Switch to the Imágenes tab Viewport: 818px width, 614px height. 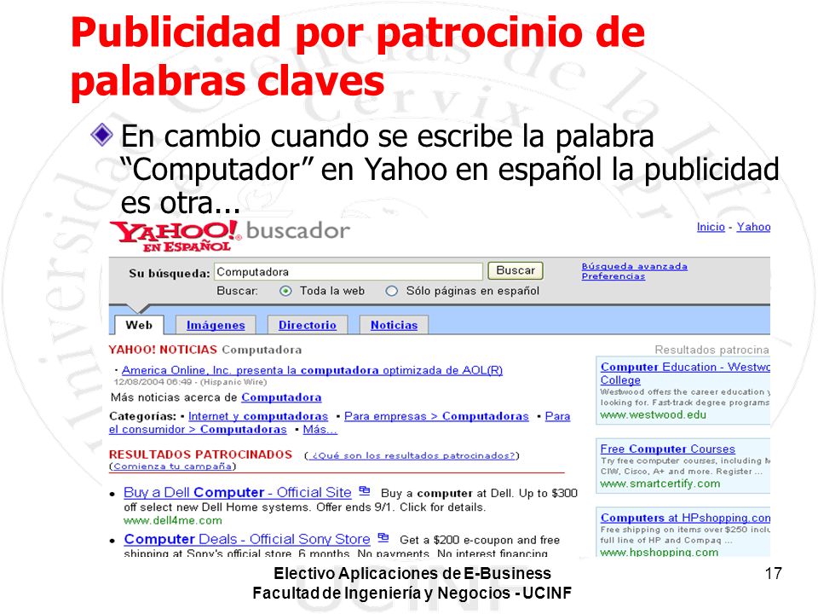[216, 325]
